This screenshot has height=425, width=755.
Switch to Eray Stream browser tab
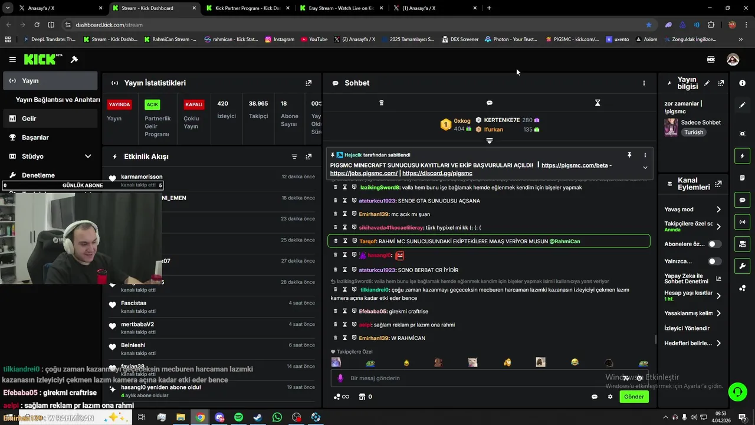(341, 8)
